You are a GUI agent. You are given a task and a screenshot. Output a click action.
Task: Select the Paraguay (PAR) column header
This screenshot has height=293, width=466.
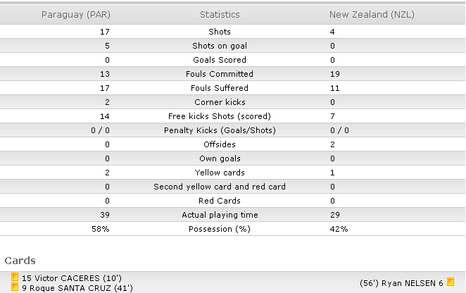click(76, 15)
